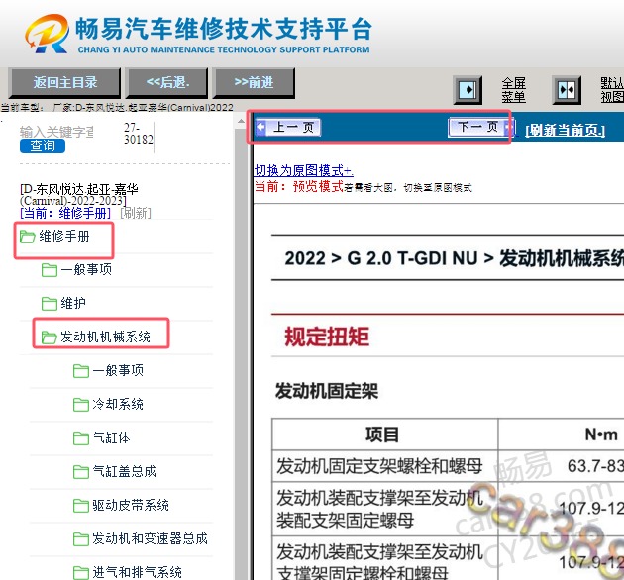The image size is (624, 580).
Task: Click the [当前：维修手册] link
Action: pos(65,213)
